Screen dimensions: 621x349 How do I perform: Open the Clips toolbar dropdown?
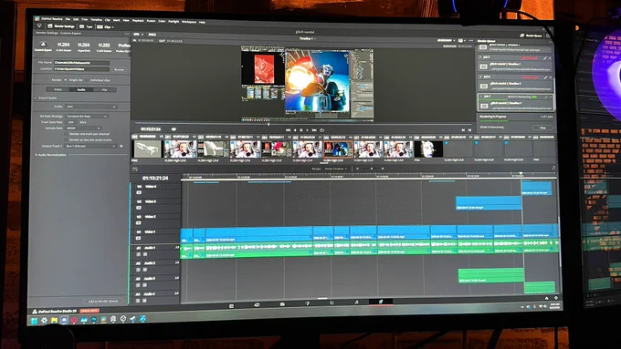click(x=105, y=26)
